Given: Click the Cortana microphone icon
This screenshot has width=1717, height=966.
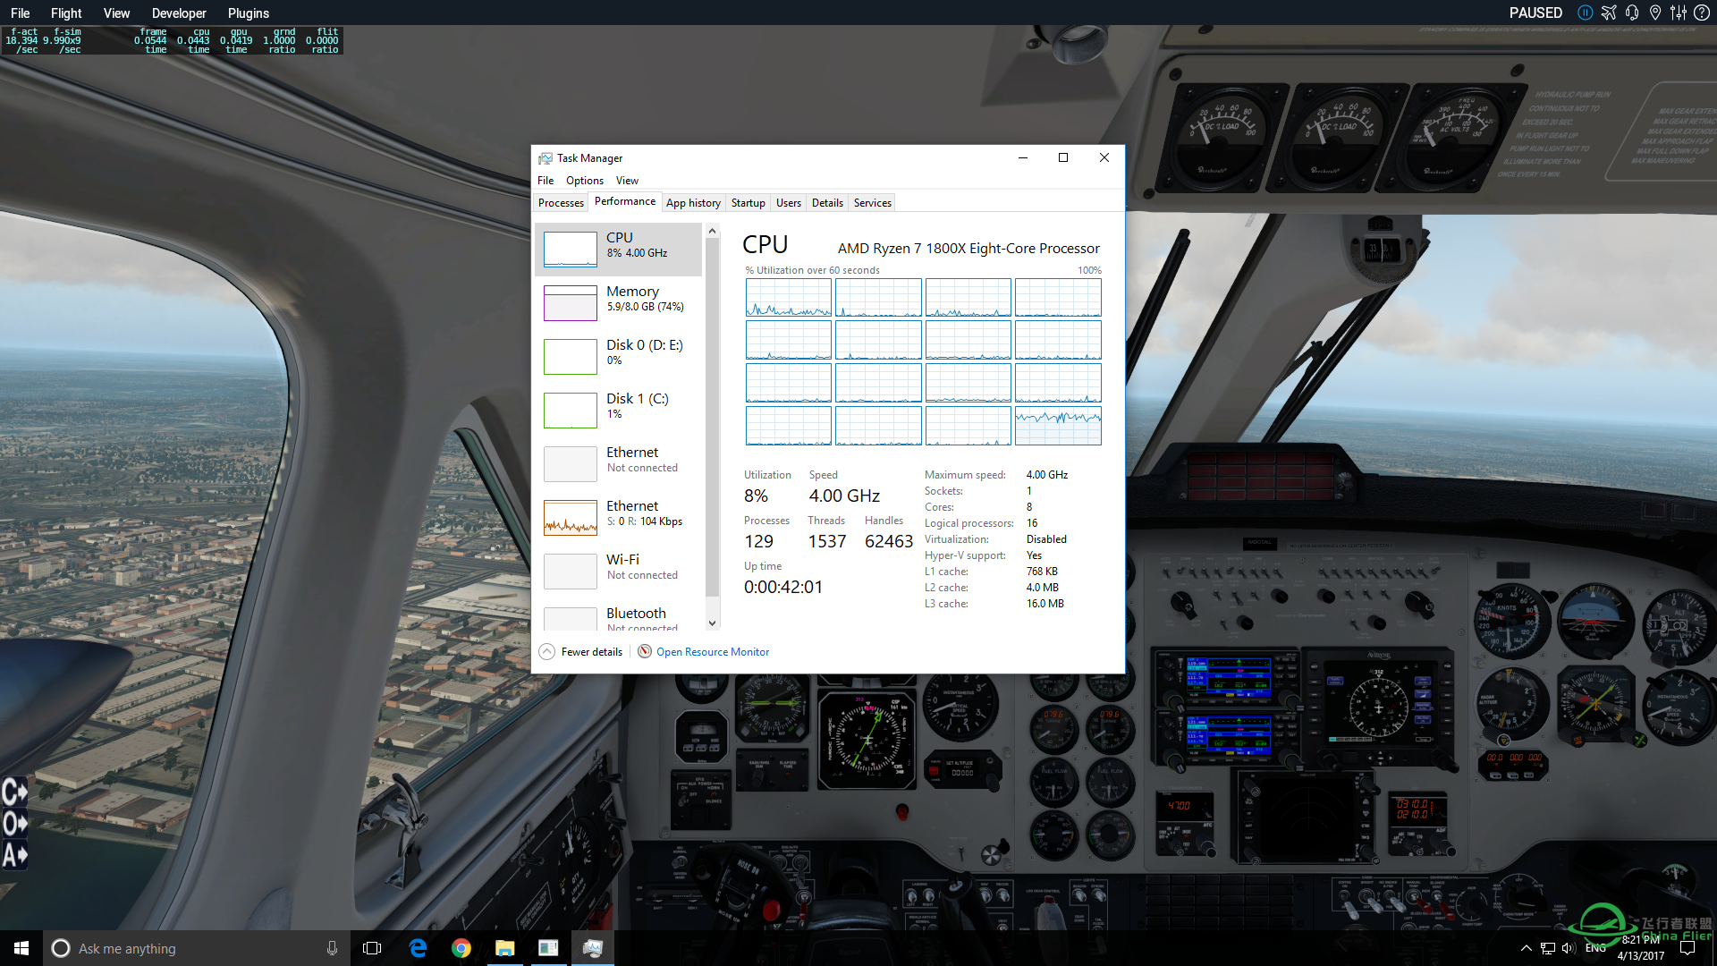Looking at the screenshot, I should click(332, 948).
